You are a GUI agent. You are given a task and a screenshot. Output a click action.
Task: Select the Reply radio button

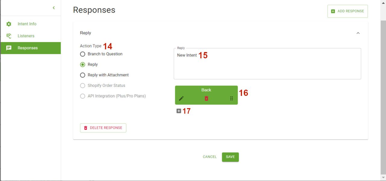tap(83, 65)
